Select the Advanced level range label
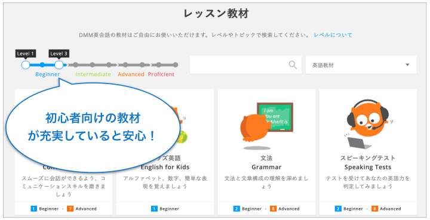The image size is (430, 220). coord(131,74)
